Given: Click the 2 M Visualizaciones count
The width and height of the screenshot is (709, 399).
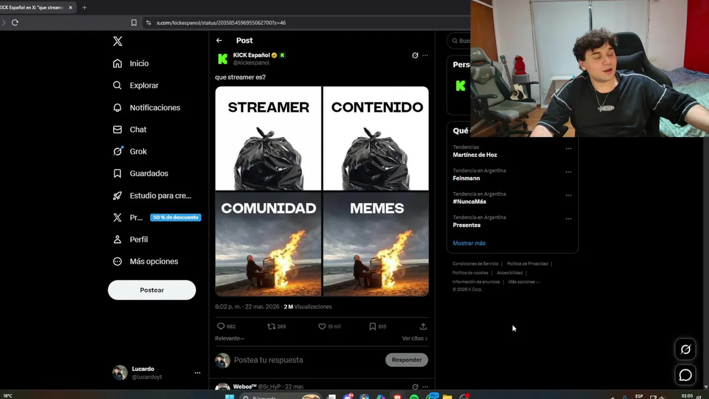Looking at the screenshot, I should (x=307, y=306).
